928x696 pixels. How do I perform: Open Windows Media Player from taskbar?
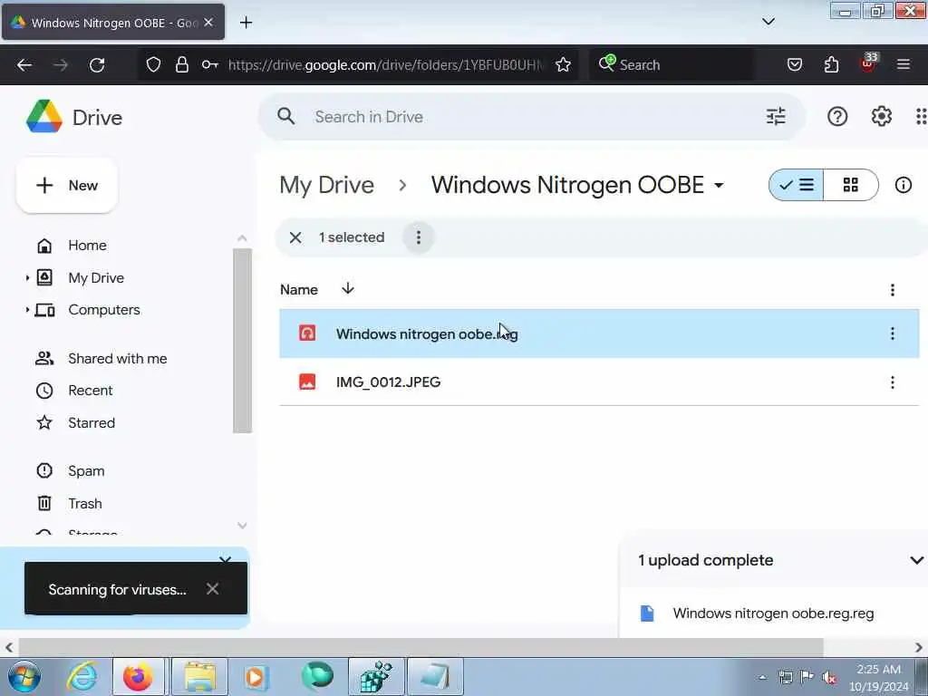(x=256, y=677)
